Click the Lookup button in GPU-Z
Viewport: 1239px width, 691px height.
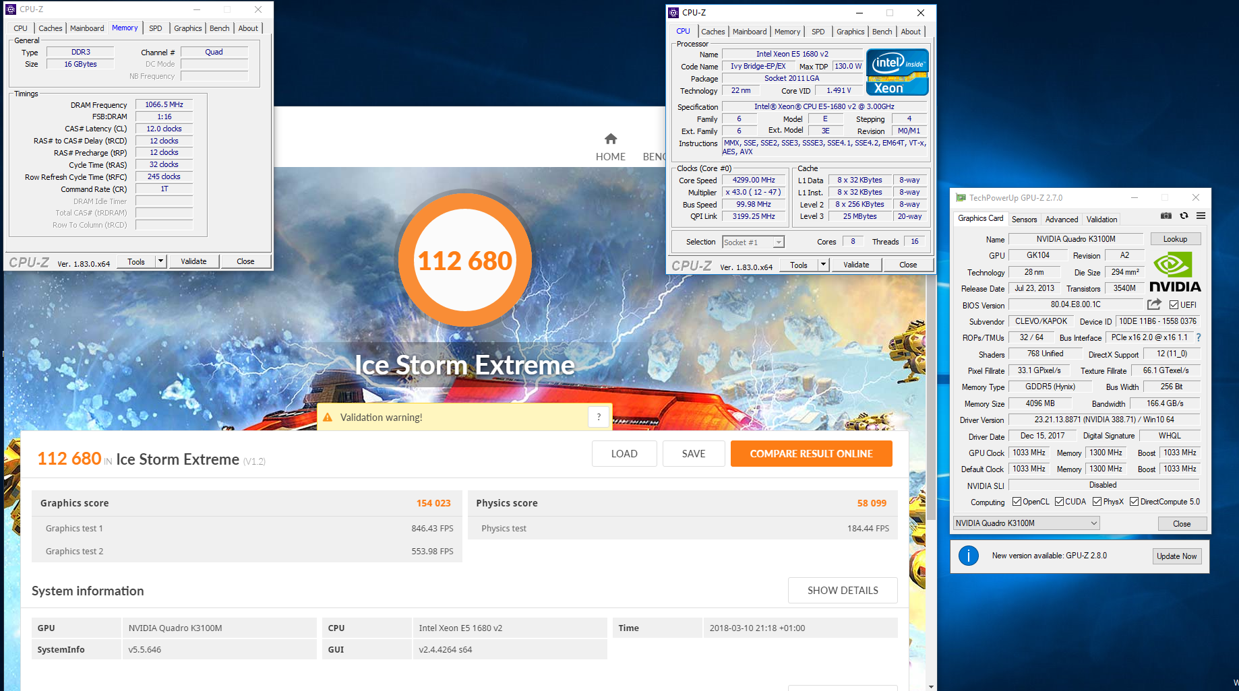(x=1175, y=239)
